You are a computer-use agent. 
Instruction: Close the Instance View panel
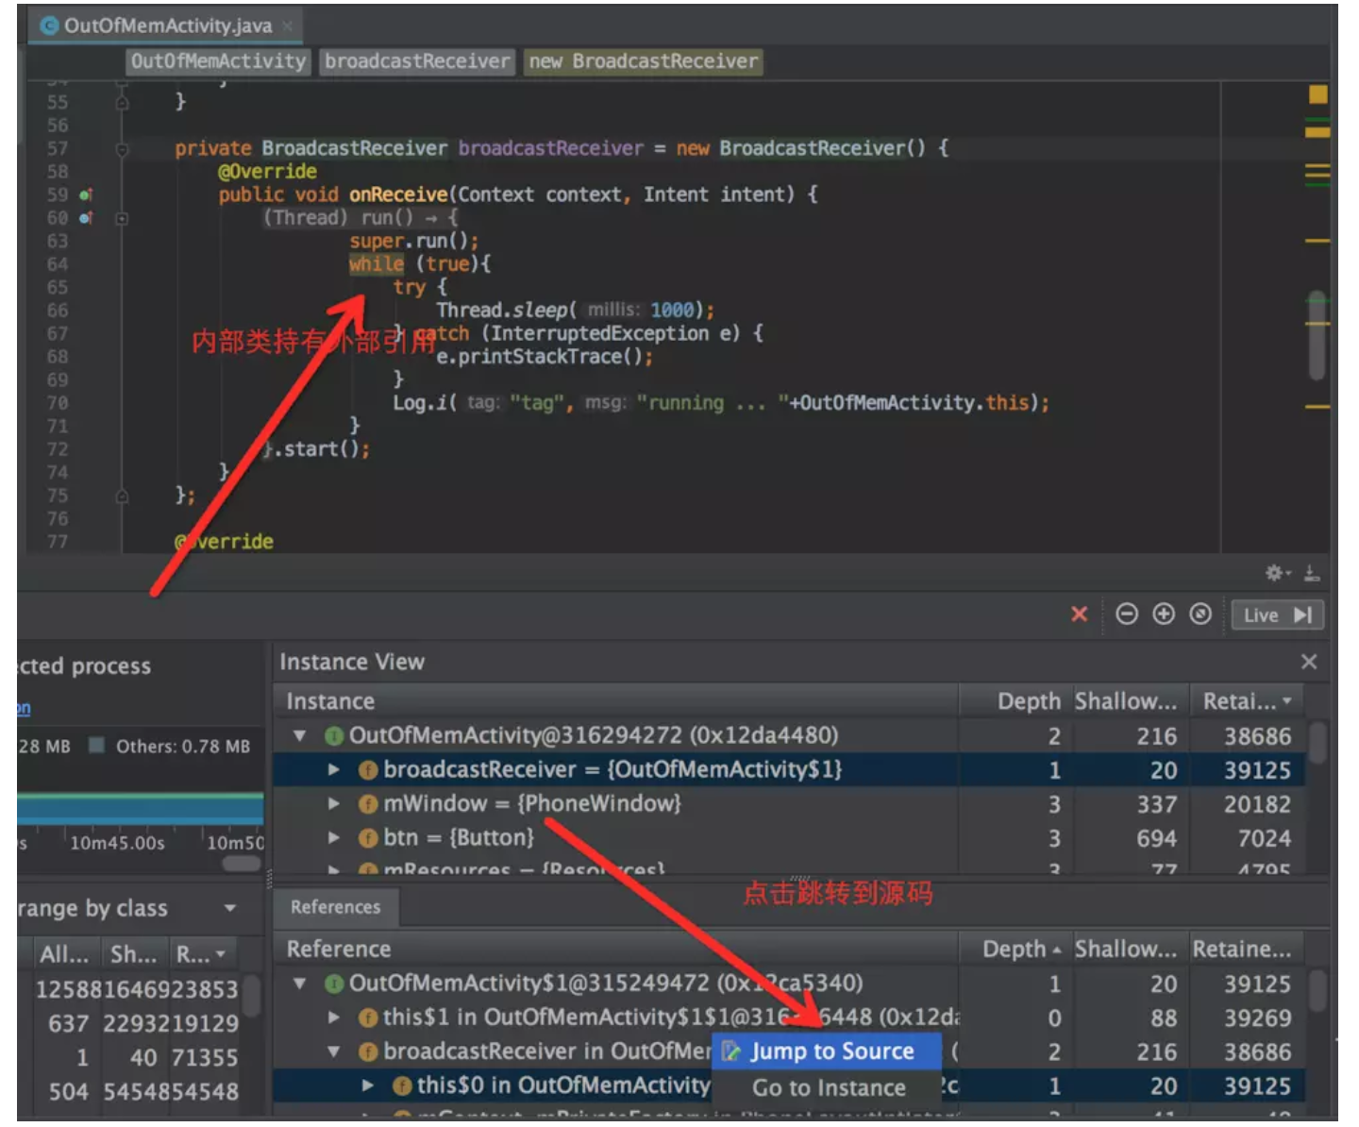click(x=1310, y=662)
